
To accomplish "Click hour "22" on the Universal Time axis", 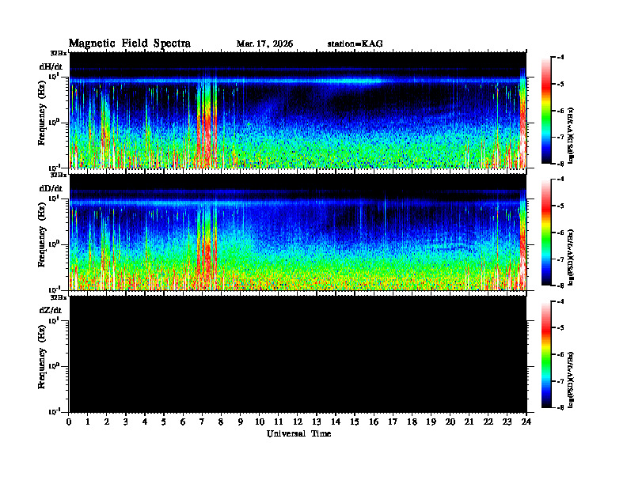I will click(488, 422).
